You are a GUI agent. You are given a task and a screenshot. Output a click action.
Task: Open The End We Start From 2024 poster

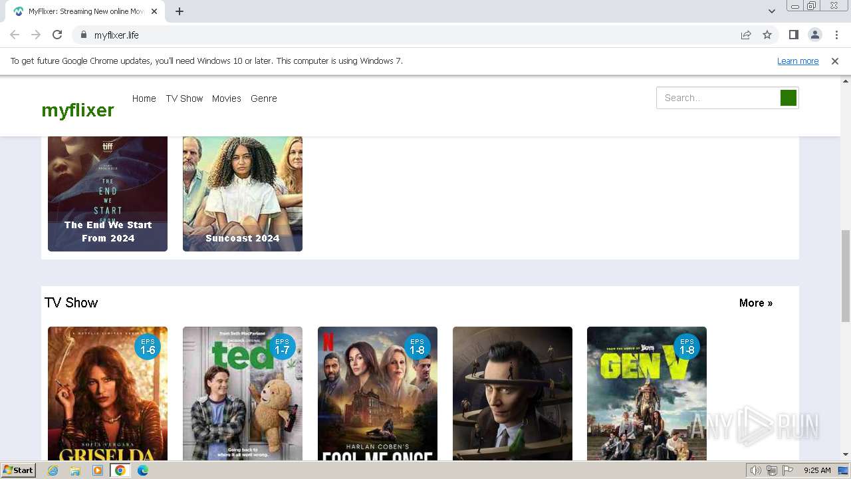pos(108,194)
